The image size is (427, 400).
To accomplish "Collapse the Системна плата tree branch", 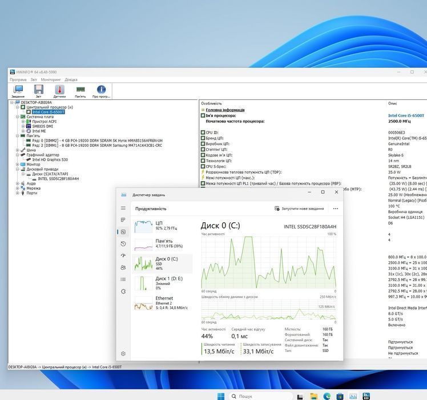I will pyautogui.click(x=18, y=117).
